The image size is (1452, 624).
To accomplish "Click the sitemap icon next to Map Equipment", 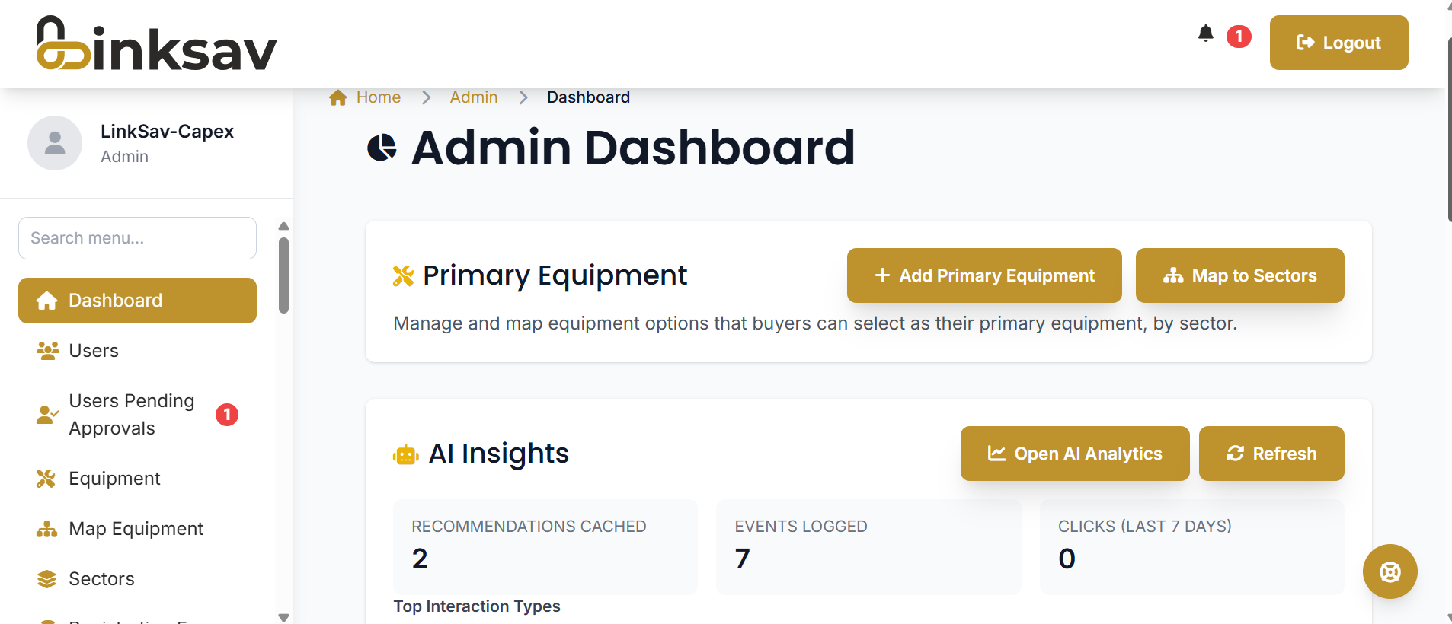I will (x=47, y=529).
